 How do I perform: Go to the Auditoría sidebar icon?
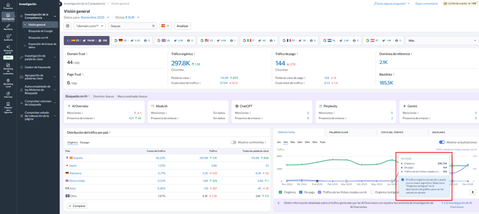(8, 37)
